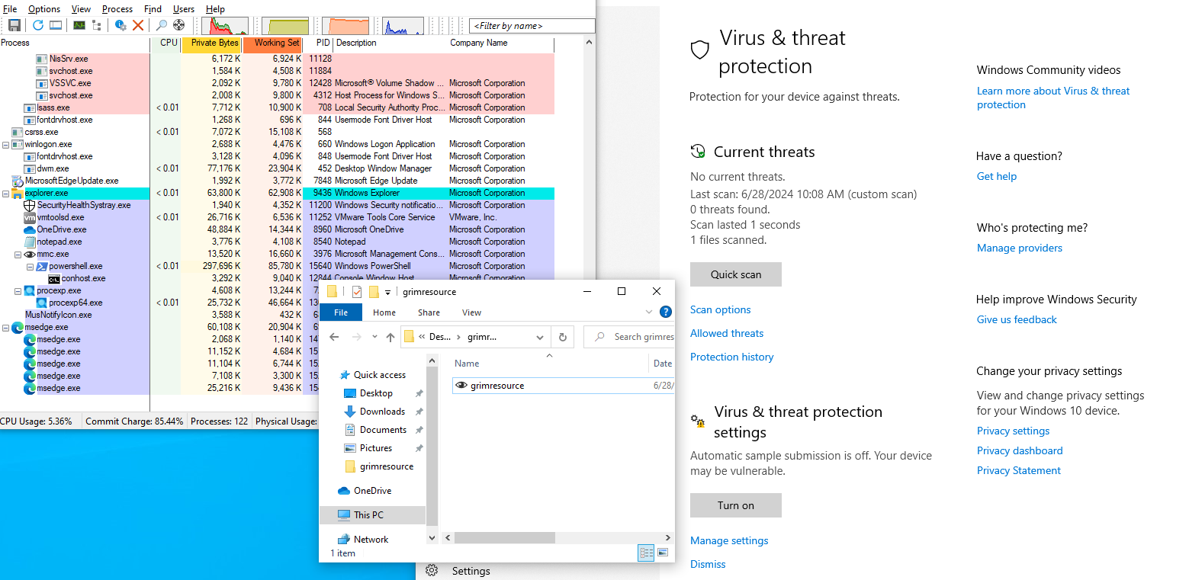Open the System Information graph icon
1189x580 pixels.
79,25
